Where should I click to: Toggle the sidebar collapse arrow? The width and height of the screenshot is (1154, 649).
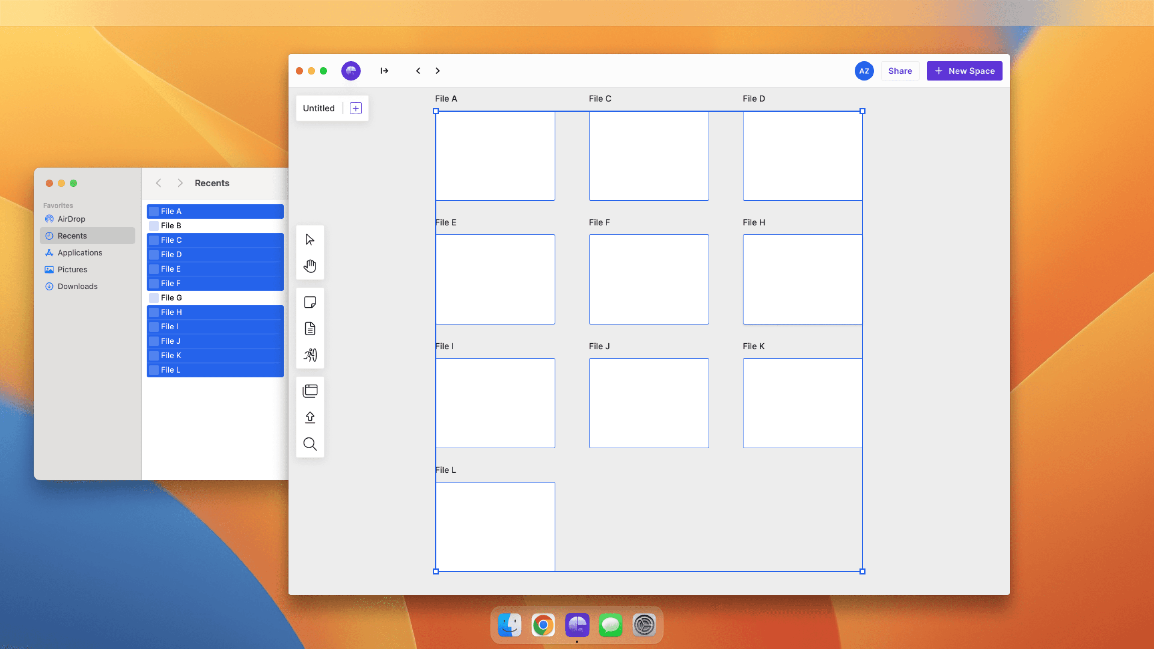(x=384, y=71)
